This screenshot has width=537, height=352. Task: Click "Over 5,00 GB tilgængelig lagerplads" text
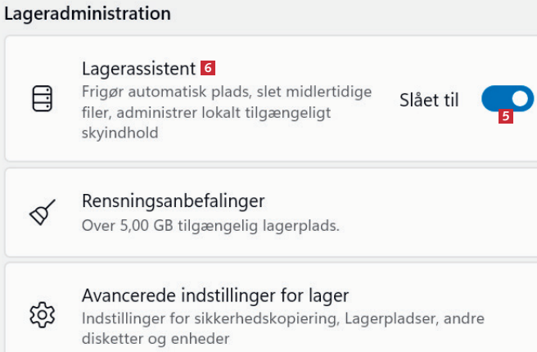210,223
